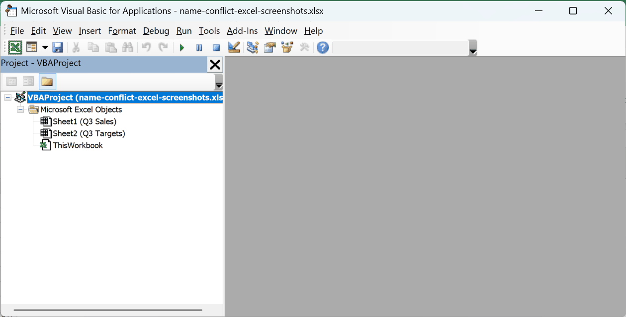Viewport: 626px width, 317px height.
Task: Select ThisWorkbook in project tree
Action: [x=78, y=145]
